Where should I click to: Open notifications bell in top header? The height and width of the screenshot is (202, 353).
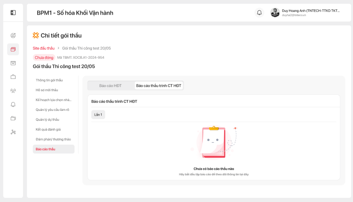pos(259,13)
